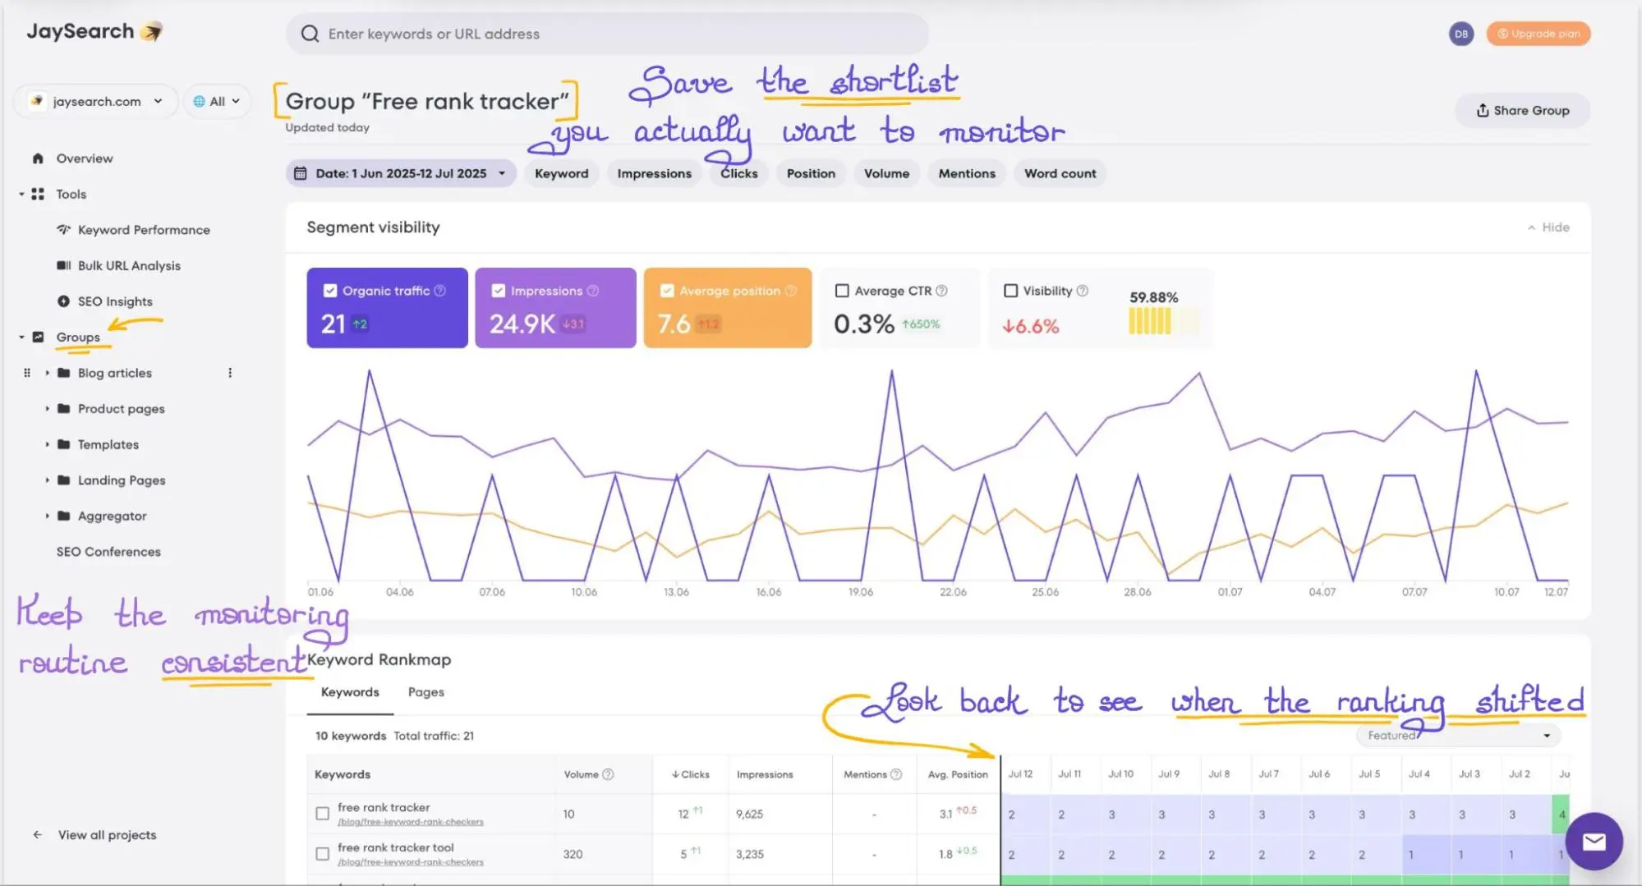Screen dimensions: 1642x886
Task: Open Keyword Performance tool
Action: pyautogui.click(x=133, y=230)
